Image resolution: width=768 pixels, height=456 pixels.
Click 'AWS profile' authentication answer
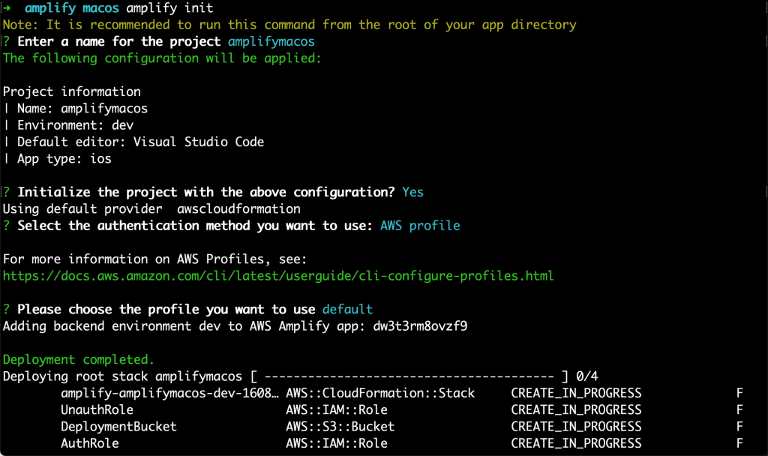(420, 225)
